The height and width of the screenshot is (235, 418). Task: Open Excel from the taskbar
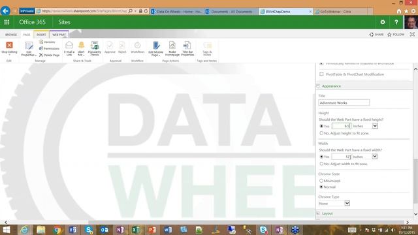tap(136, 230)
